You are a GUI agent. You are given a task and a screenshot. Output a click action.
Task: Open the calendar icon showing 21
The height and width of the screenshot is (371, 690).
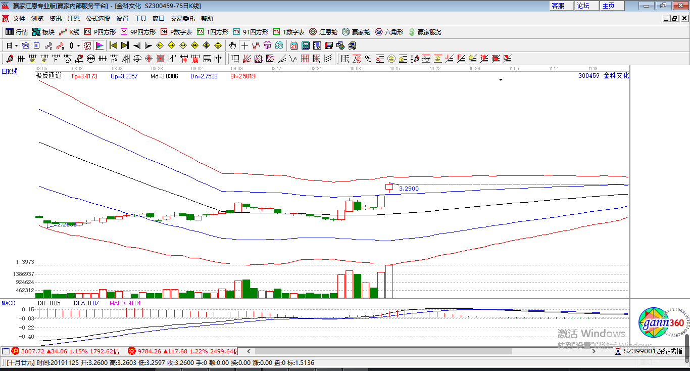click(294, 45)
